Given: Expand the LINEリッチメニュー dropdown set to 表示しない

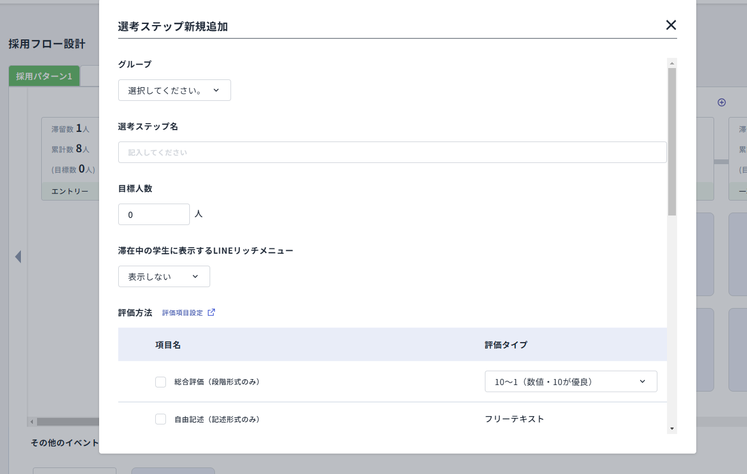Looking at the screenshot, I should 164,276.
